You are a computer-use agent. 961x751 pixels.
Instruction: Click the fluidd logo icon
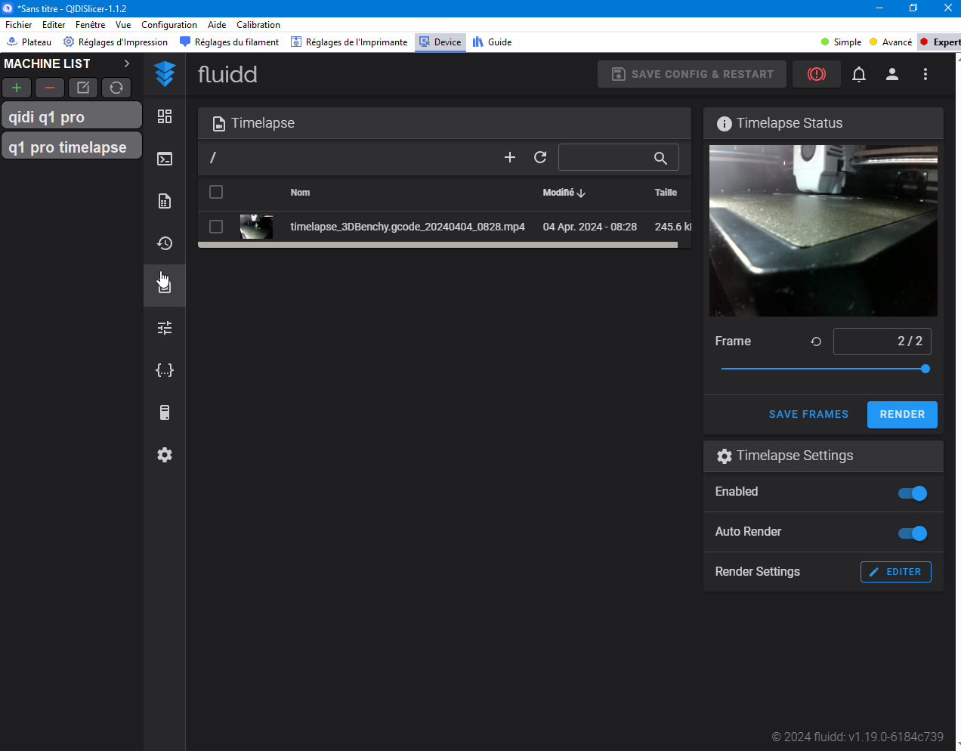[165, 74]
